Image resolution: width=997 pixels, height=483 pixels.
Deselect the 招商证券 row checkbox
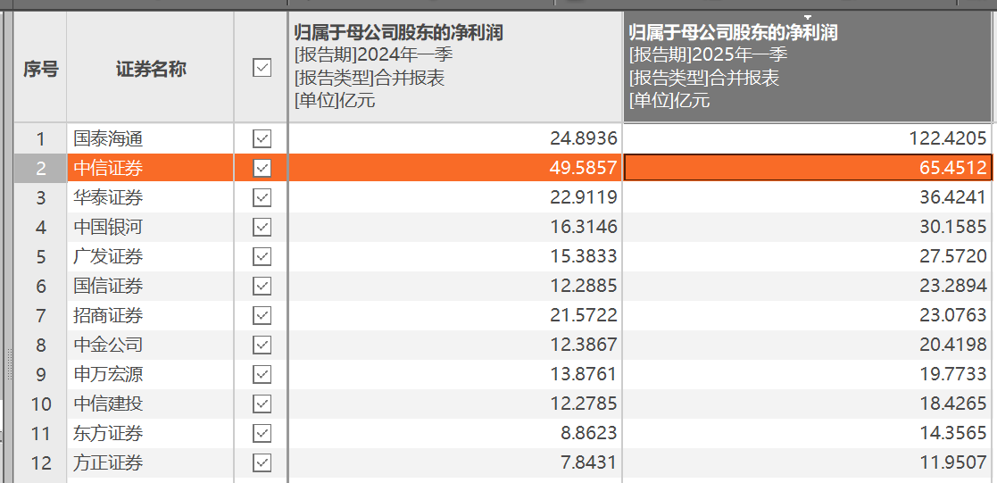tap(262, 315)
